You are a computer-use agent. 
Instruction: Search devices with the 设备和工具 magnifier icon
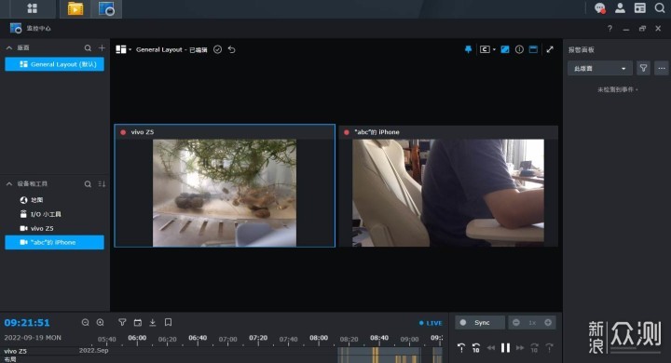pos(88,184)
